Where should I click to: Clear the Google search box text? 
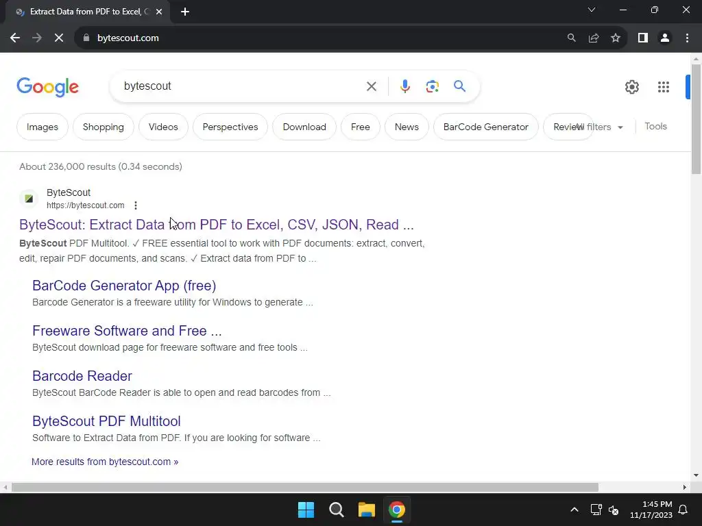(x=371, y=86)
